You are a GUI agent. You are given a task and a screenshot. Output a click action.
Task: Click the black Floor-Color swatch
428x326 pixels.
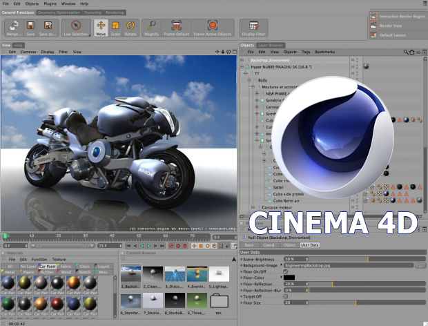pos(289,278)
